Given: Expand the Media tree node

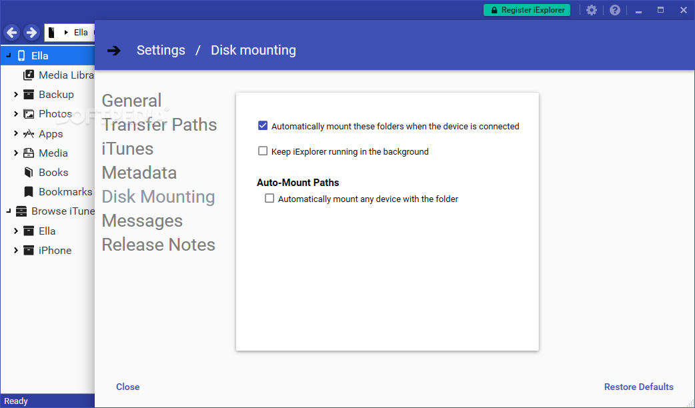Looking at the screenshot, I should coord(16,153).
